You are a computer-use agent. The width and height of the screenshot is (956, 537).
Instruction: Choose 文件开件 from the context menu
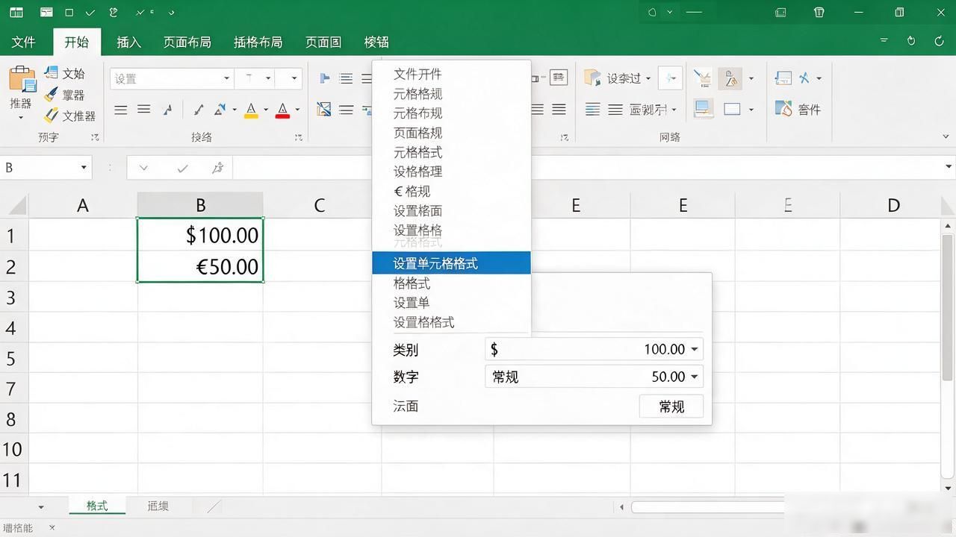click(x=418, y=74)
